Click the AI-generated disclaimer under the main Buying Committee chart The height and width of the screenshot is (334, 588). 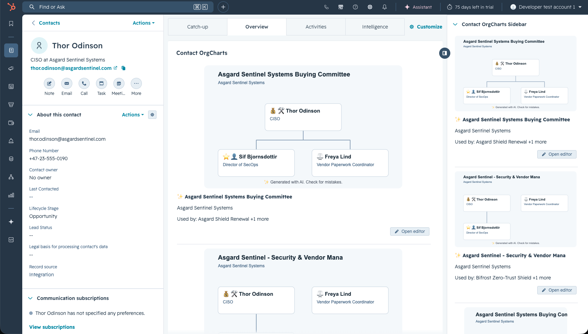click(303, 182)
